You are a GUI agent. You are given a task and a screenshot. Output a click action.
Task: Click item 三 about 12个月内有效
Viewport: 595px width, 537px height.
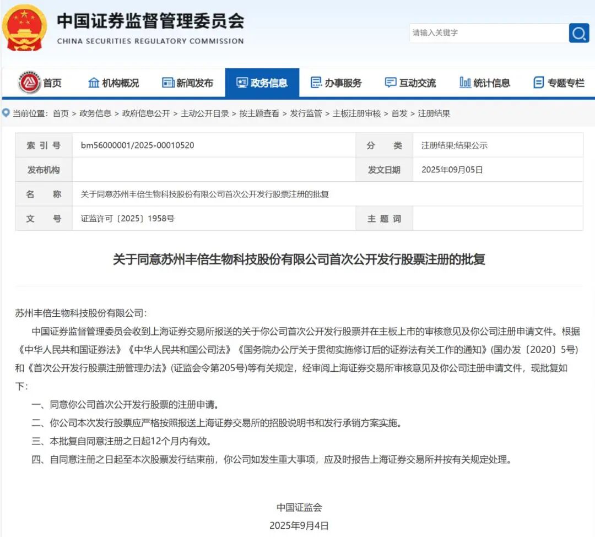click(122, 441)
